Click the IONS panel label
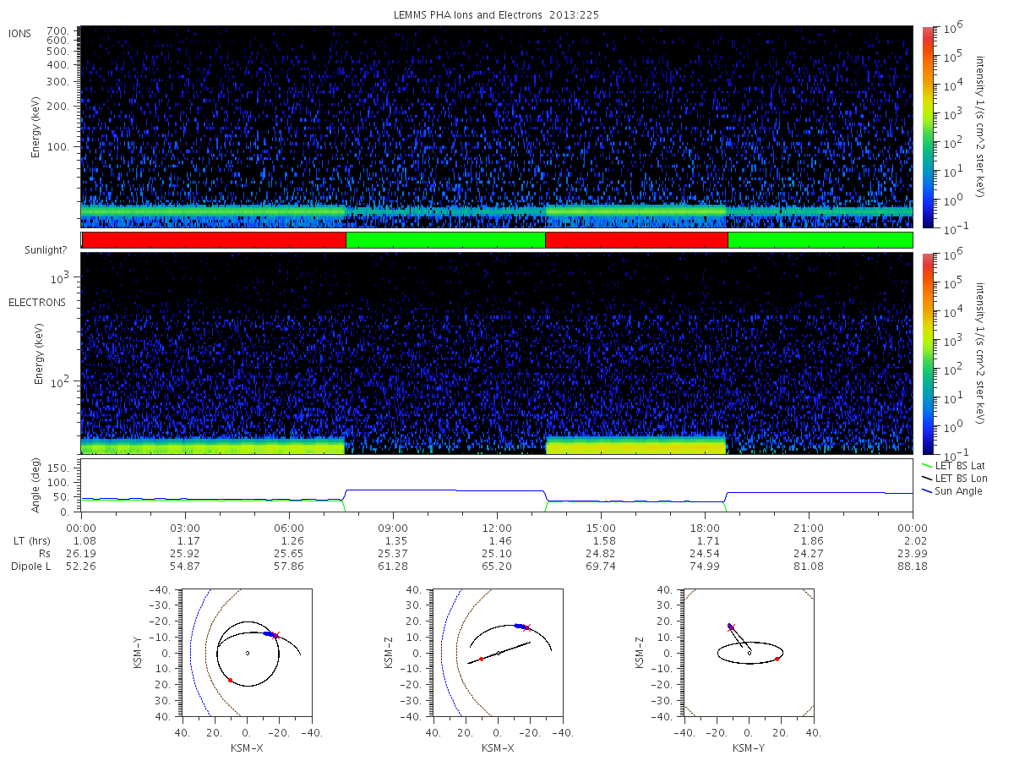The height and width of the screenshot is (761, 1014). click(19, 33)
